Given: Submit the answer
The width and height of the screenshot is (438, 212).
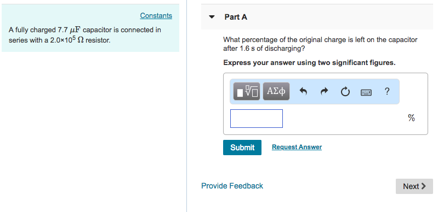Looking at the screenshot, I should point(242,148).
